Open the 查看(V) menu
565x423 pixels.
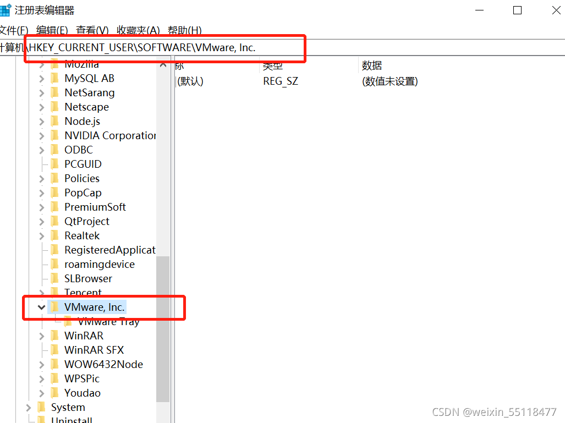(92, 30)
